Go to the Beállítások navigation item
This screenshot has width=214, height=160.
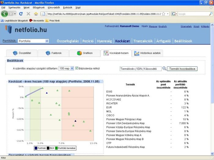point(183,41)
